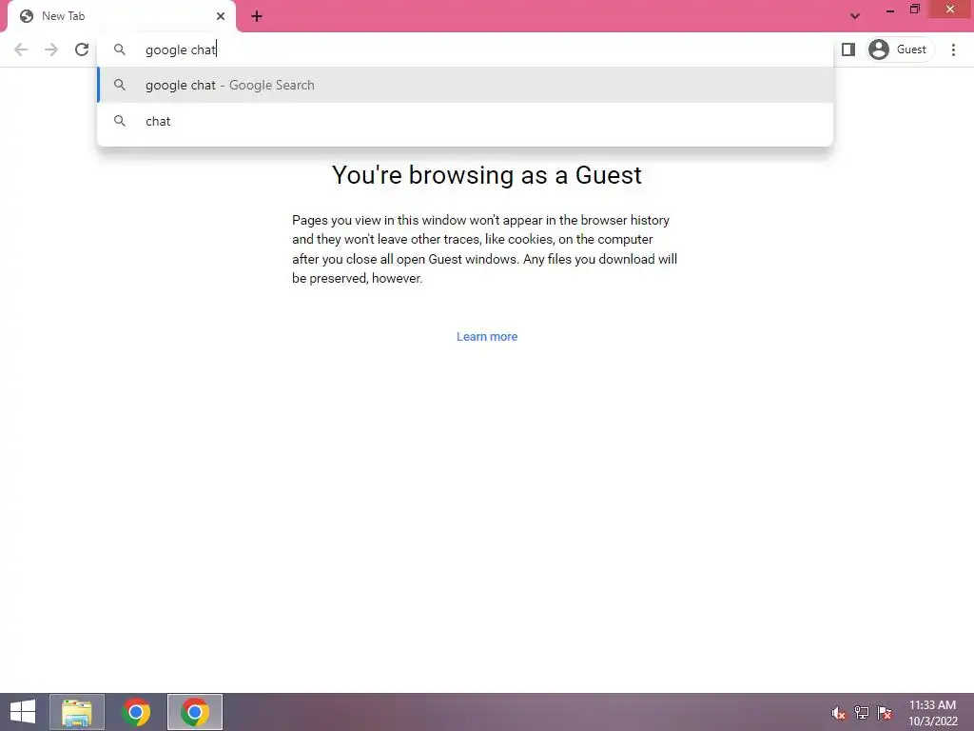974x731 pixels.
Task: Open the Chrome three-dot menu
Action: [953, 49]
